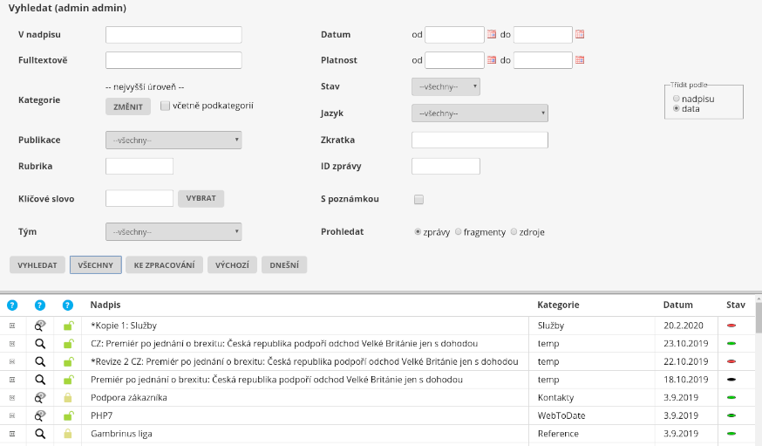Click first blue help icon in table header
Screen dimensions: 762x446
(12, 305)
